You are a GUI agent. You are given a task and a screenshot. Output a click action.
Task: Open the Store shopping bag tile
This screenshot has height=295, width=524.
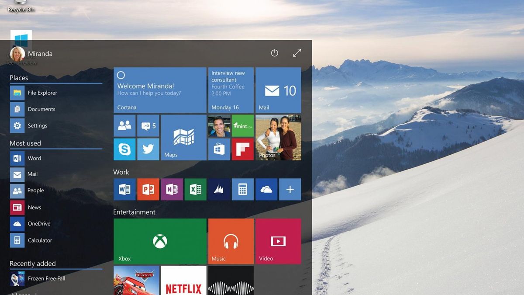tap(219, 149)
